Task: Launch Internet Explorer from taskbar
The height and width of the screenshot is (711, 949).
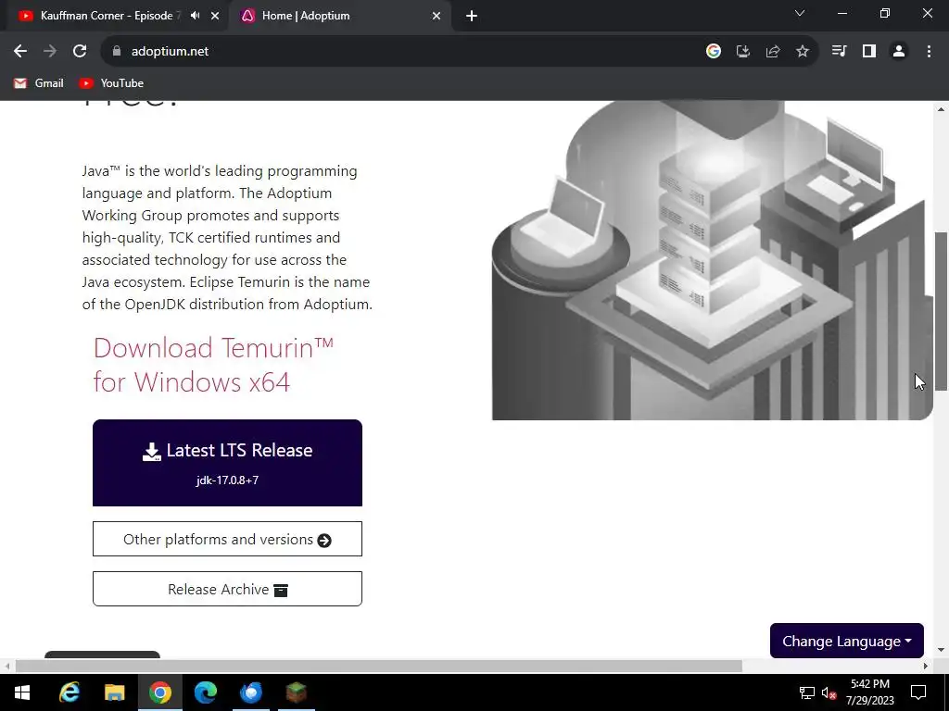Action: (x=69, y=692)
